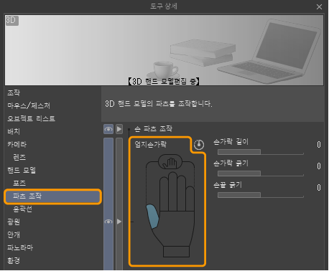This screenshot has height=271, width=329.
Task: Select the middle finger in hand diagram
Action: click(172, 191)
